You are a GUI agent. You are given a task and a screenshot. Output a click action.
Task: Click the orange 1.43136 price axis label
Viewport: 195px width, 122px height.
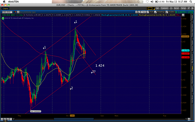[185, 37]
